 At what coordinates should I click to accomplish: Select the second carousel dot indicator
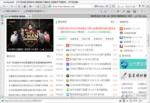[x=43, y=49]
